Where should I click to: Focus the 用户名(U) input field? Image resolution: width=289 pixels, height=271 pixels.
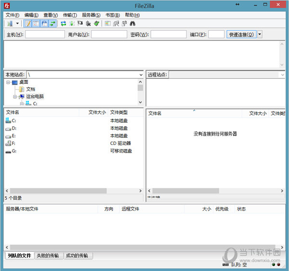(x=109, y=35)
